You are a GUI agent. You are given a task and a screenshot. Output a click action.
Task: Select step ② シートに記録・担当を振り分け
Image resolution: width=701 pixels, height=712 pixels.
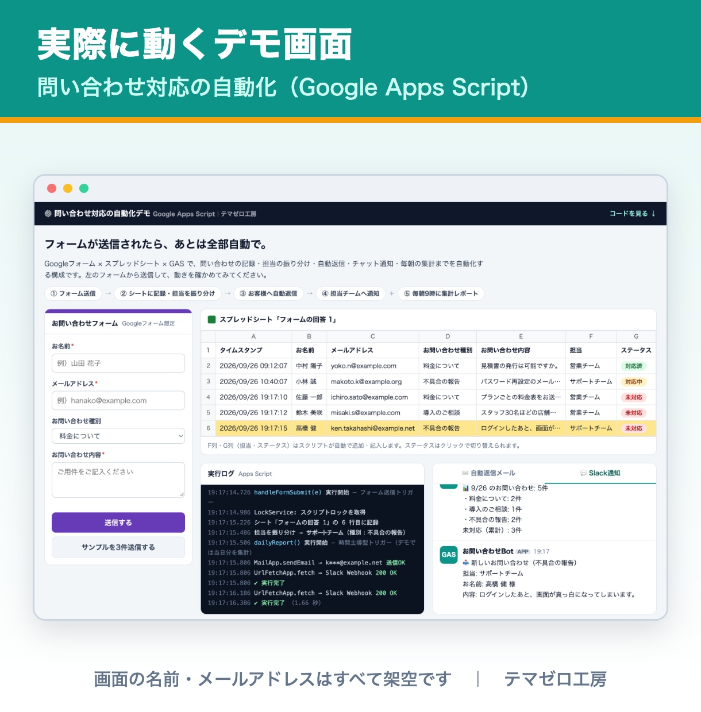coord(167,293)
